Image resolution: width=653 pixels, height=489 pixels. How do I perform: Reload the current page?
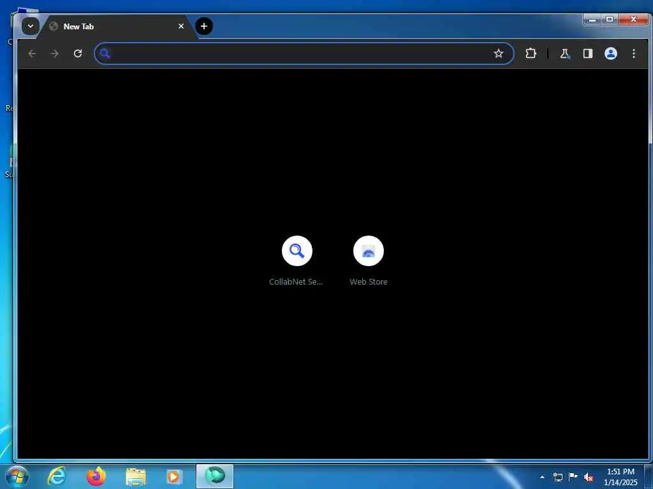[78, 53]
